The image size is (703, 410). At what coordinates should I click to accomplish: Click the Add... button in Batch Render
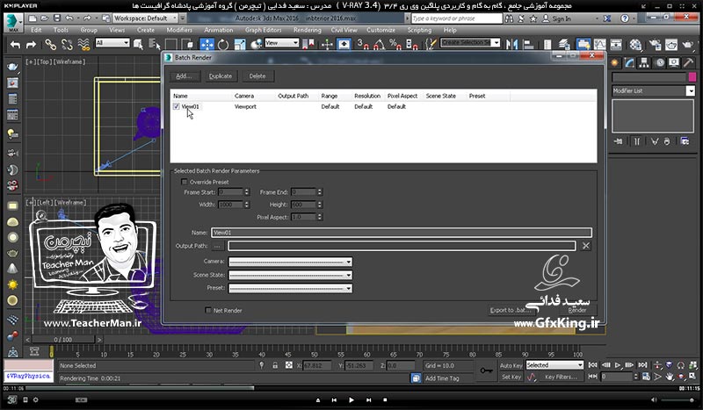(x=184, y=76)
